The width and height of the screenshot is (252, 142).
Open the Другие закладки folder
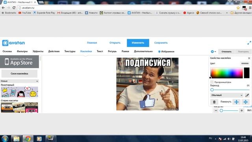241,13
